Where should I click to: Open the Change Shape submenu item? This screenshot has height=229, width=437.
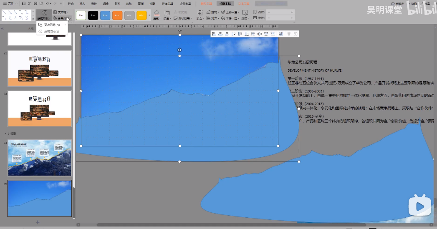[x=52, y=25]
